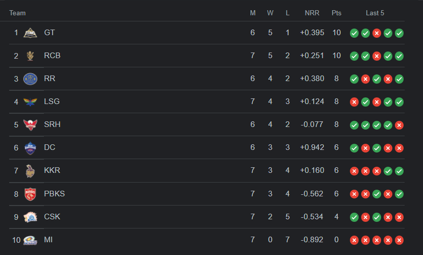
Task: Click the CSK team logo
Action: [31, 217]
